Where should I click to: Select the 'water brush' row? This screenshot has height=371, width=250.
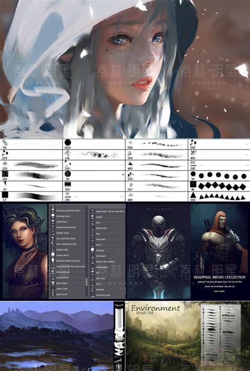coord(108,211)
